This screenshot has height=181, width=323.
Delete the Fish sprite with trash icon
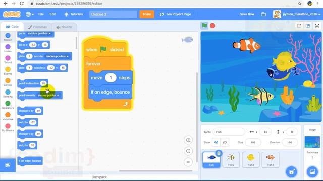tap(219, 153)
